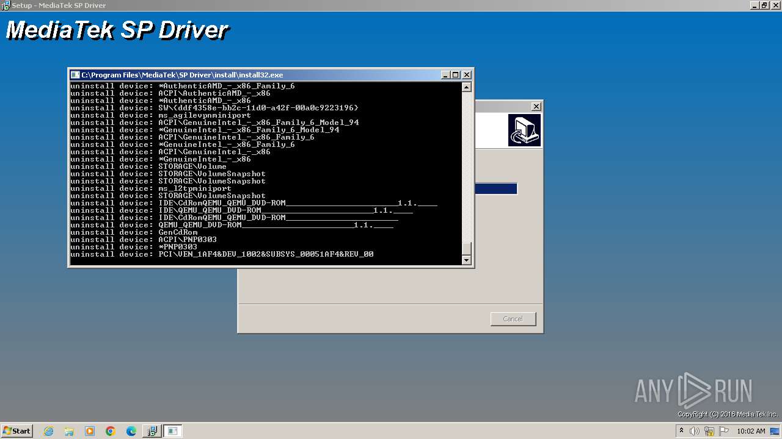Image resolution: width=782 pixels, height=439 pixels.
Task: Open Windows Media Player taskbar icon
Action: [x=90, y=431]
